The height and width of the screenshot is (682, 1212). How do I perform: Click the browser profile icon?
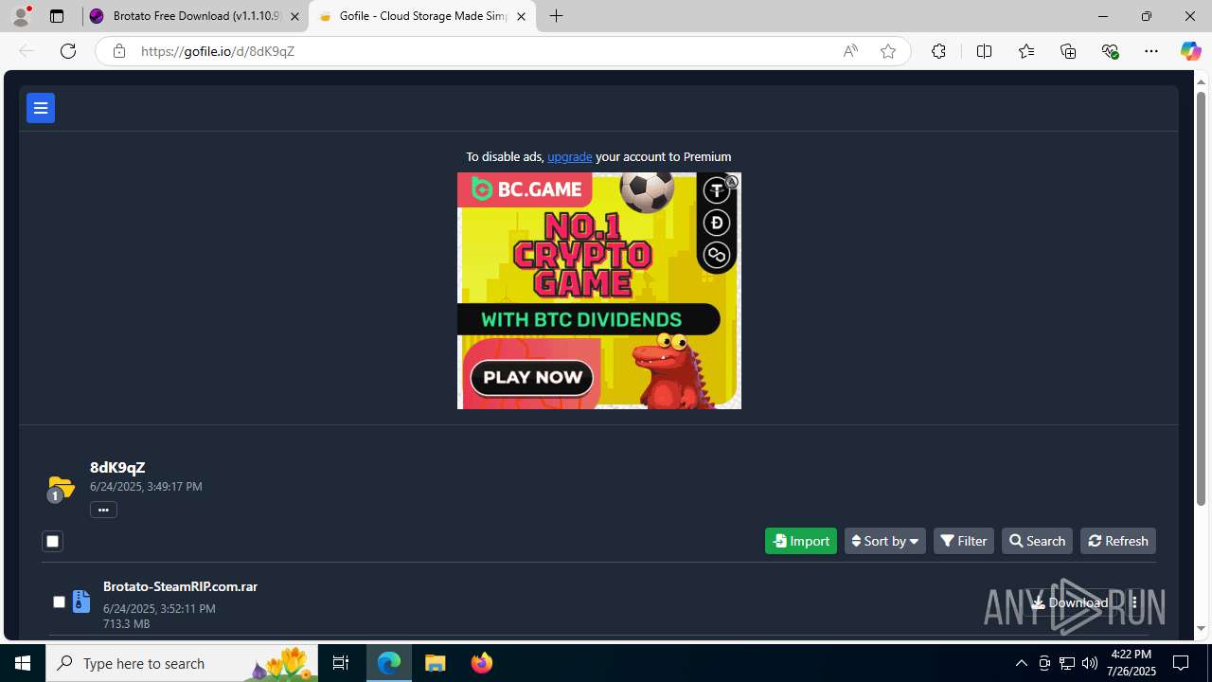click(x=21, y=16)
